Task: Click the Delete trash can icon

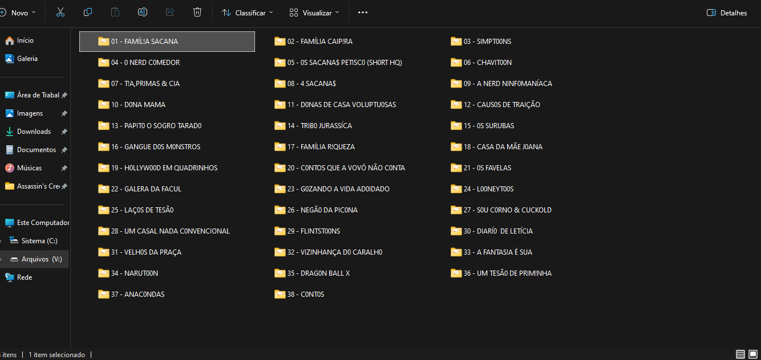Action: point(197,13)
